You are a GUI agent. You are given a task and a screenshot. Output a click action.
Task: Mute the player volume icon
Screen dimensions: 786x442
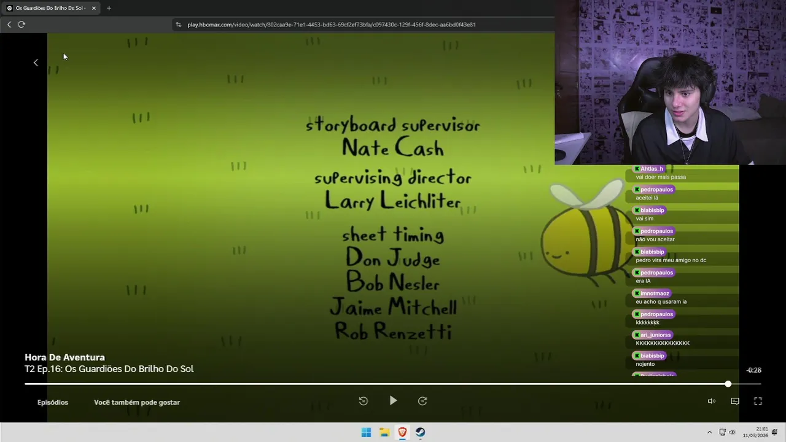[x=711, y=401]
